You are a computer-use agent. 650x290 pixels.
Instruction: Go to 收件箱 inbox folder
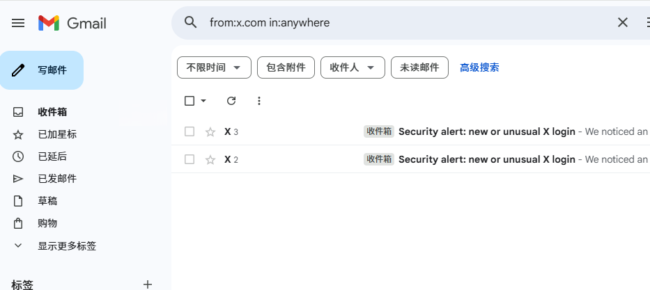click(52, 112)
